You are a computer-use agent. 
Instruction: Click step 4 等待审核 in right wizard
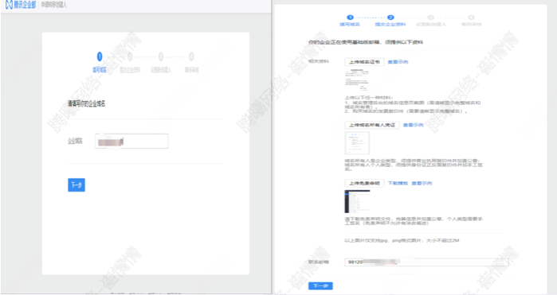pos(471,21)
